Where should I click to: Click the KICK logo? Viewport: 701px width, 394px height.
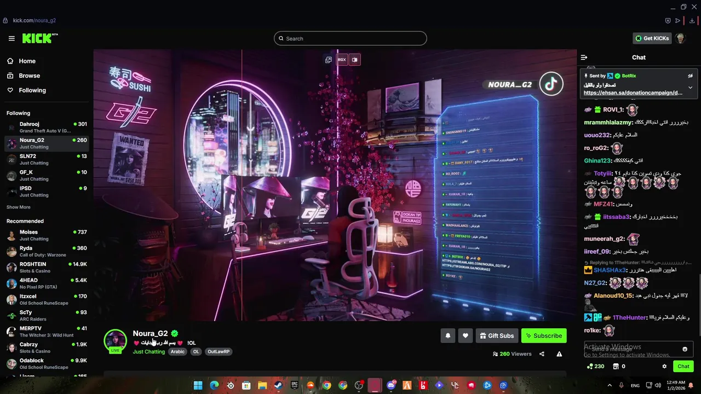tap(40, 38)
